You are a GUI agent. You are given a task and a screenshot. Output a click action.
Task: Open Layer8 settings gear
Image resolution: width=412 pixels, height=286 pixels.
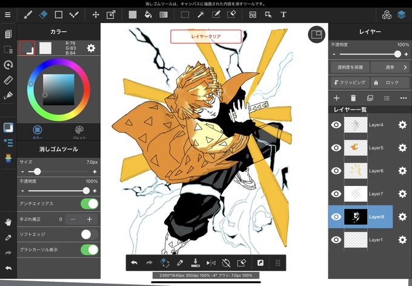click(402, 216)
